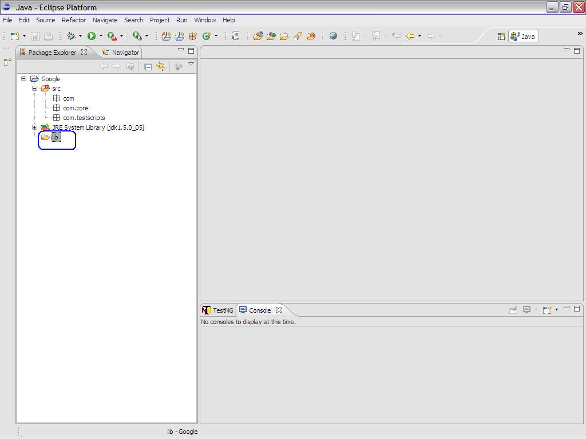Viewport: 586px width, 439px height.
Task: Open the Debug configurations dropdown arrow
Action: (x=80, y=36)
